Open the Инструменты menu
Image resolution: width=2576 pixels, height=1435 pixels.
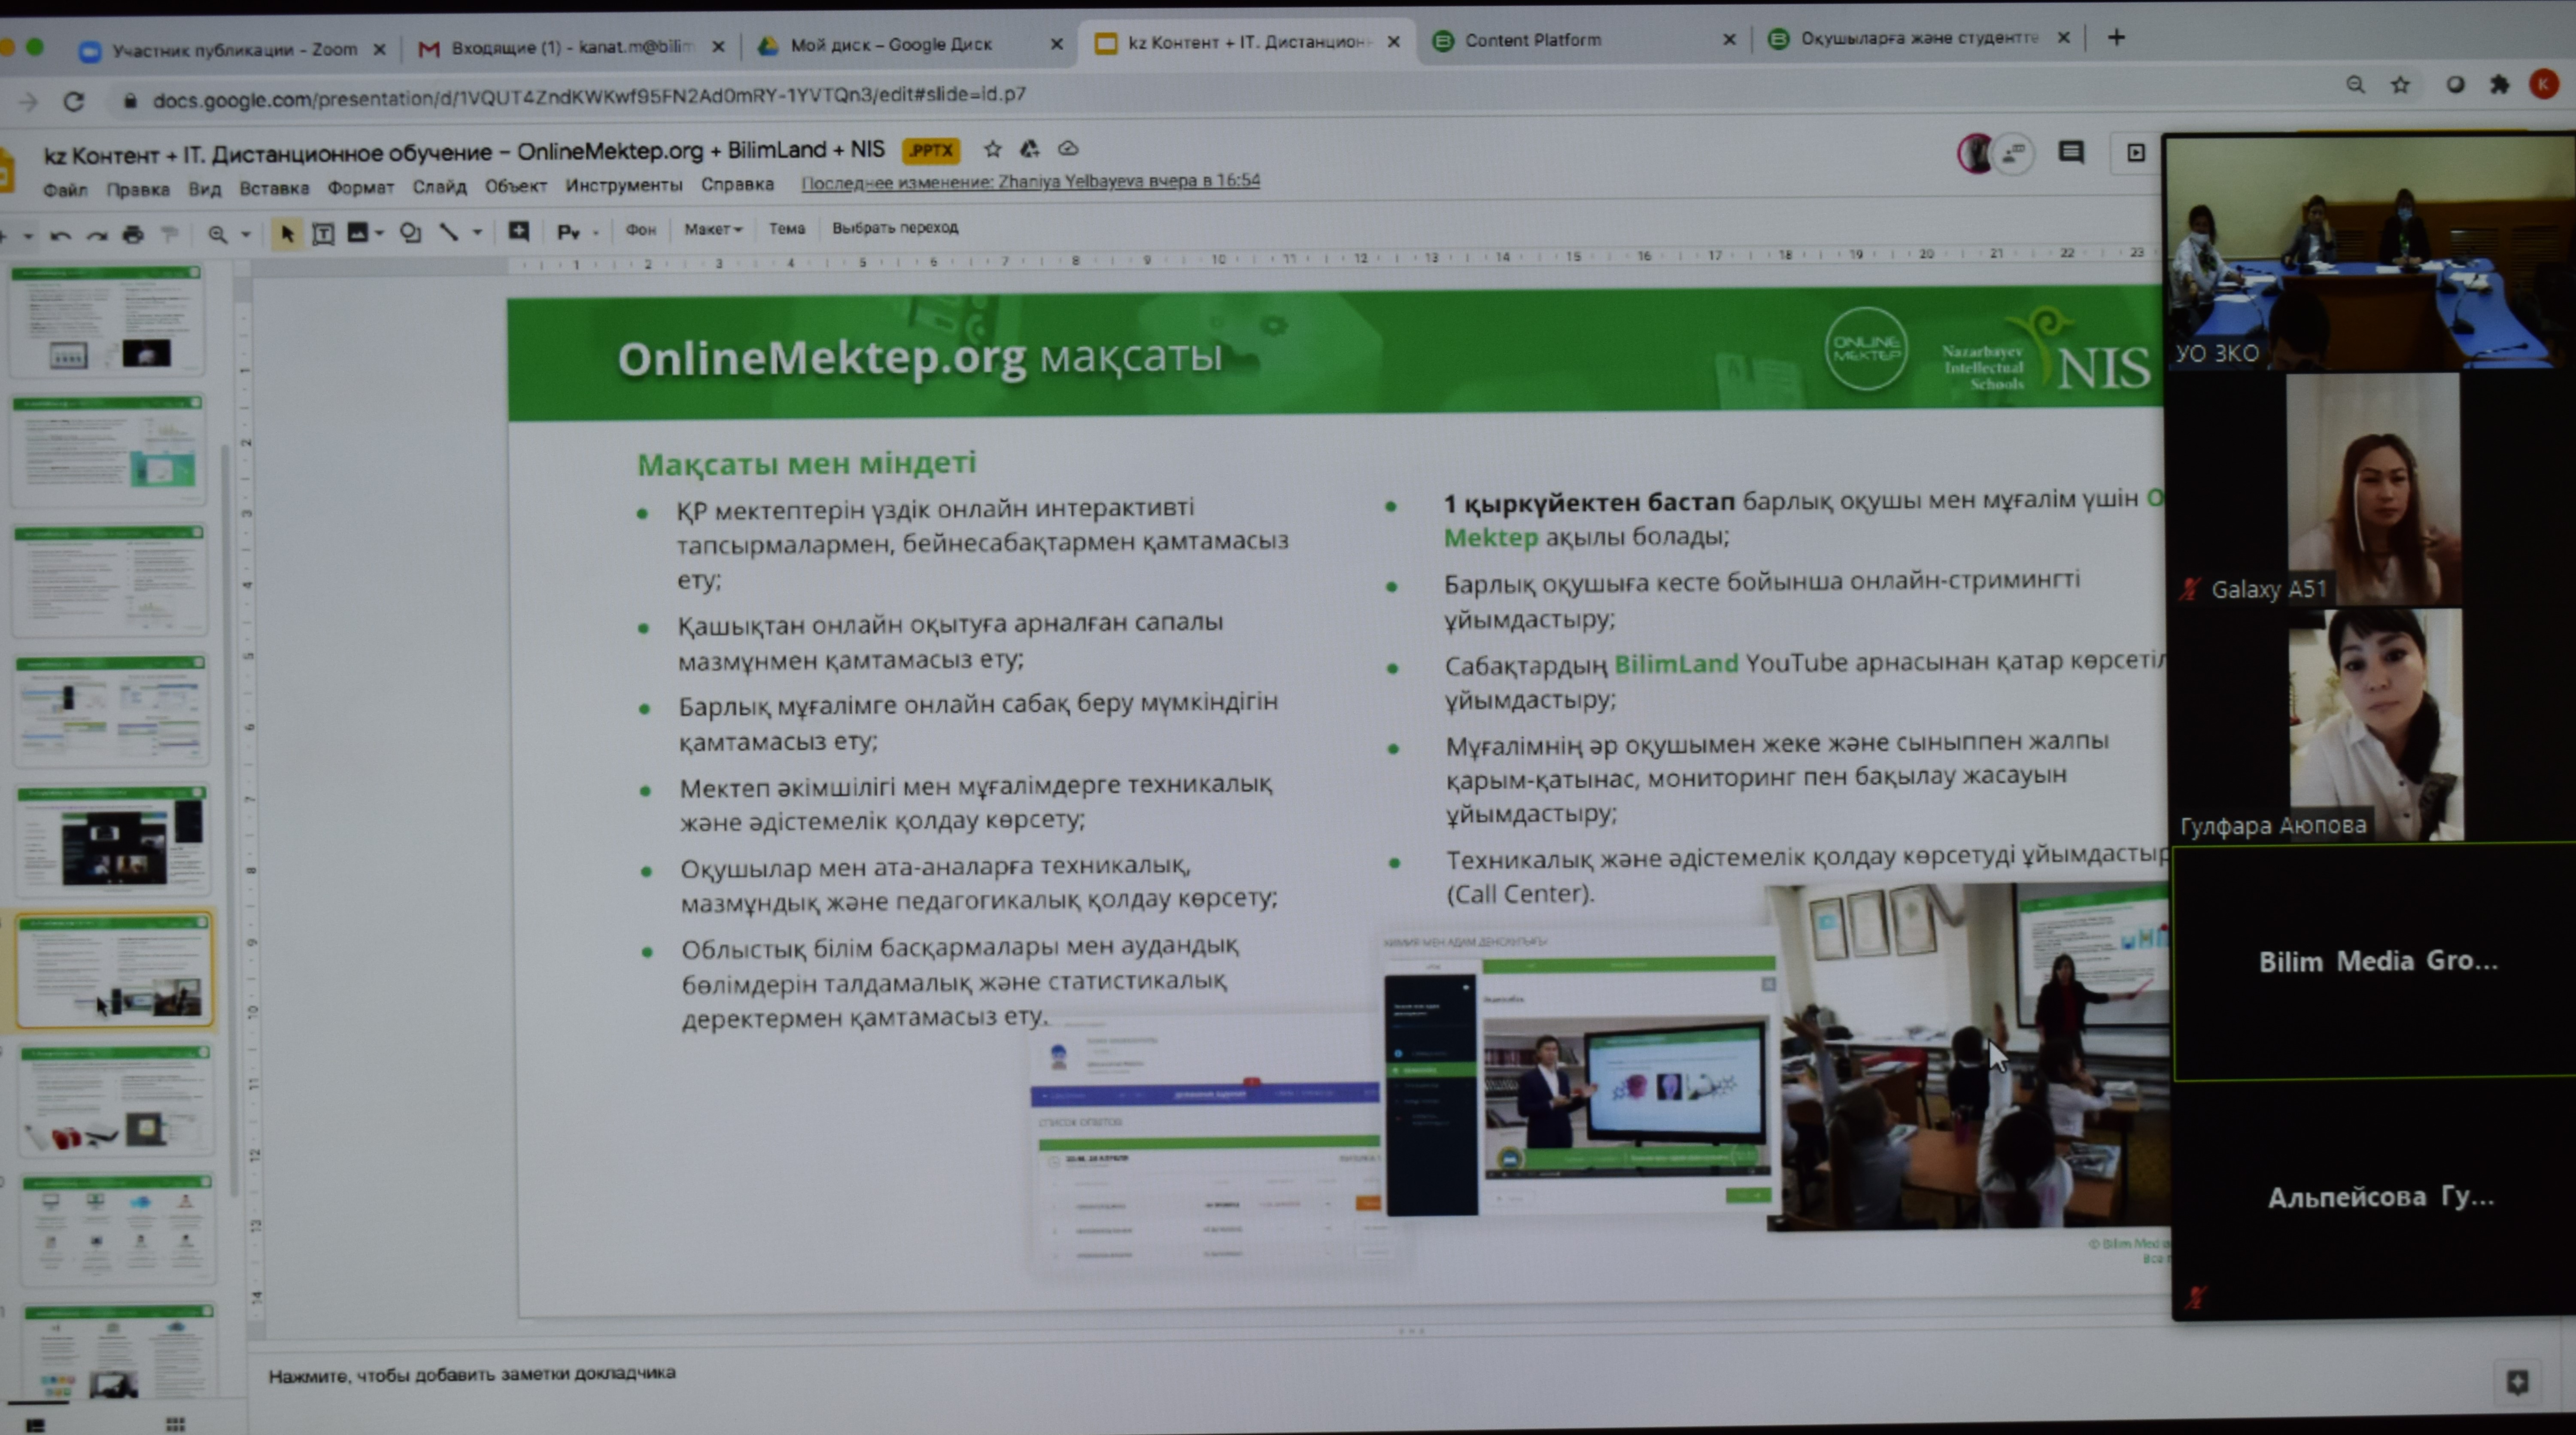pos(623,185)
